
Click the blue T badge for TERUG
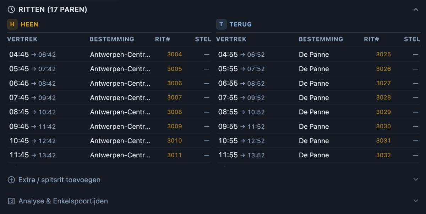221,24
